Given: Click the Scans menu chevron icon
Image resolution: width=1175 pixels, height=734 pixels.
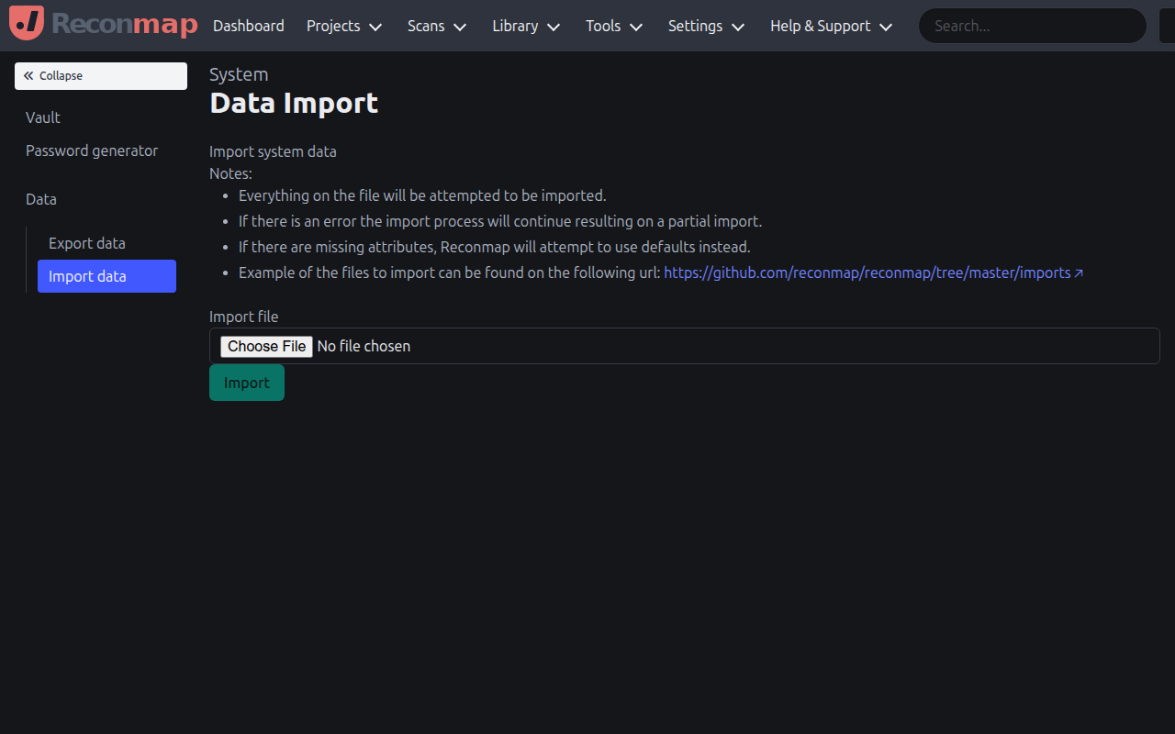Looking at the screenshot, I should [460, 27].
